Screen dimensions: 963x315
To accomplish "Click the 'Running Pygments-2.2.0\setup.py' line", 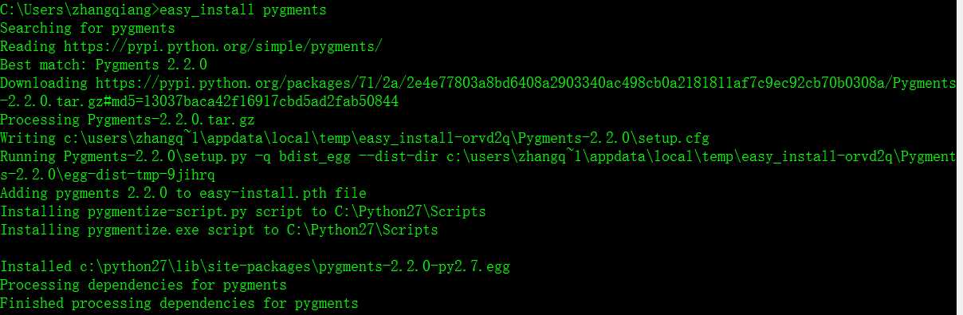I will pyautogui.click(x=478, y=156).
